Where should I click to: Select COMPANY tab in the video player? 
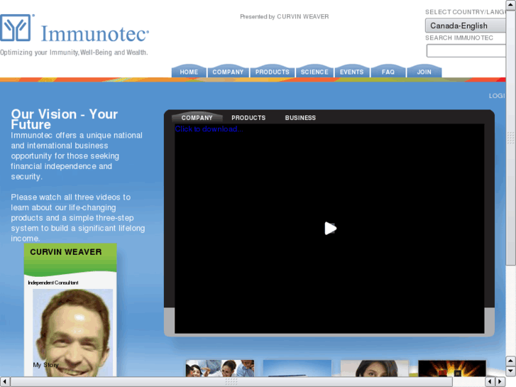197,118
